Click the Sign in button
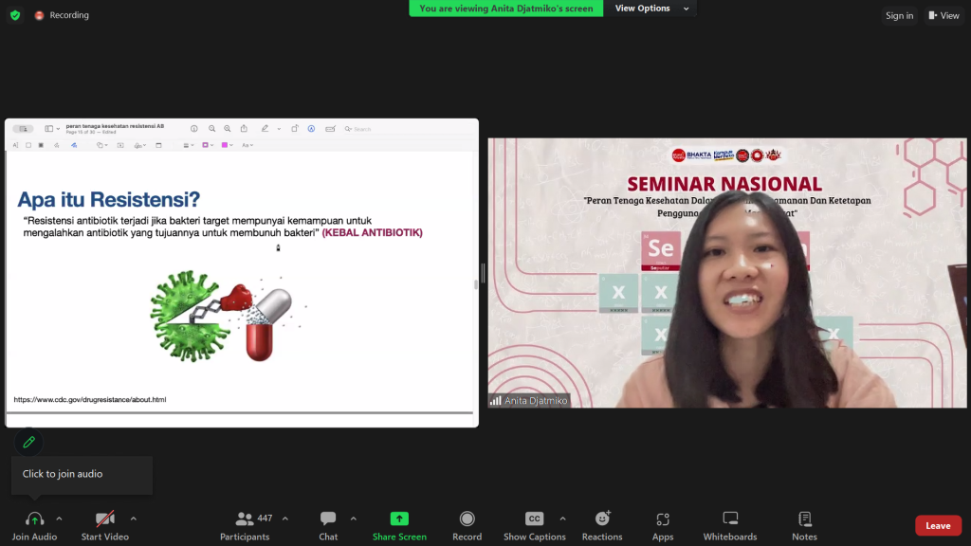 pyautogui.click(x=899, y=15)
